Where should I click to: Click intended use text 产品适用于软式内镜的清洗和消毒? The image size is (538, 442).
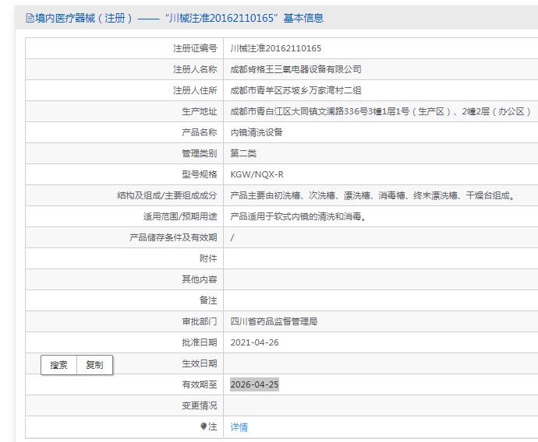[x=298, y=216]
